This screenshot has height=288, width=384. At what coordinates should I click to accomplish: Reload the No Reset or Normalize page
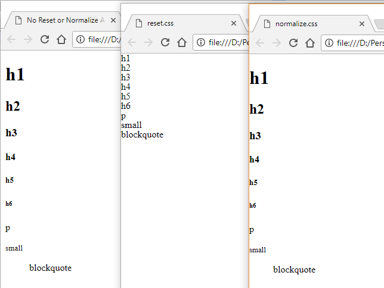coord(45,39)
